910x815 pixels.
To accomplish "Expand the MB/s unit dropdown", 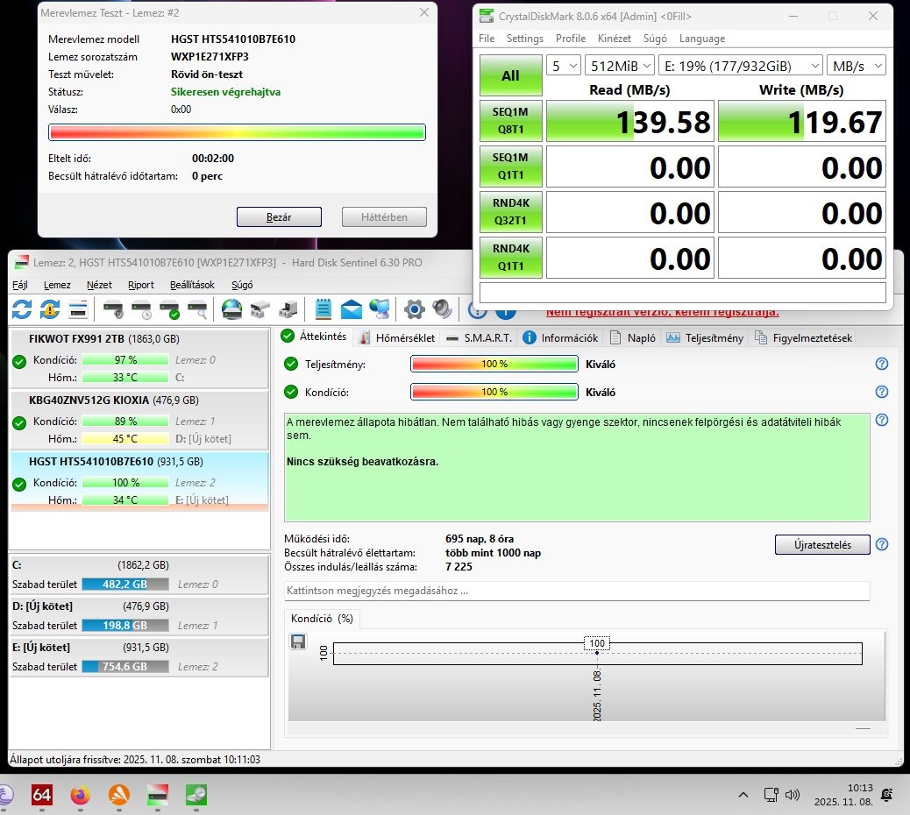I will click(856, 66).
